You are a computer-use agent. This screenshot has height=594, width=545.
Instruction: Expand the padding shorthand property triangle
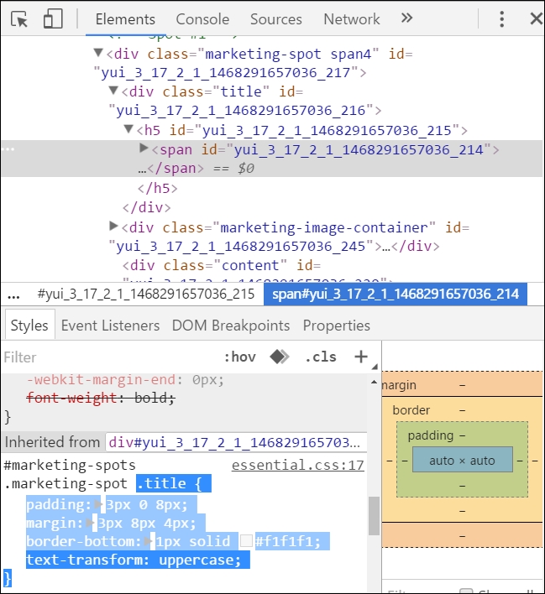tap(98, 504)
